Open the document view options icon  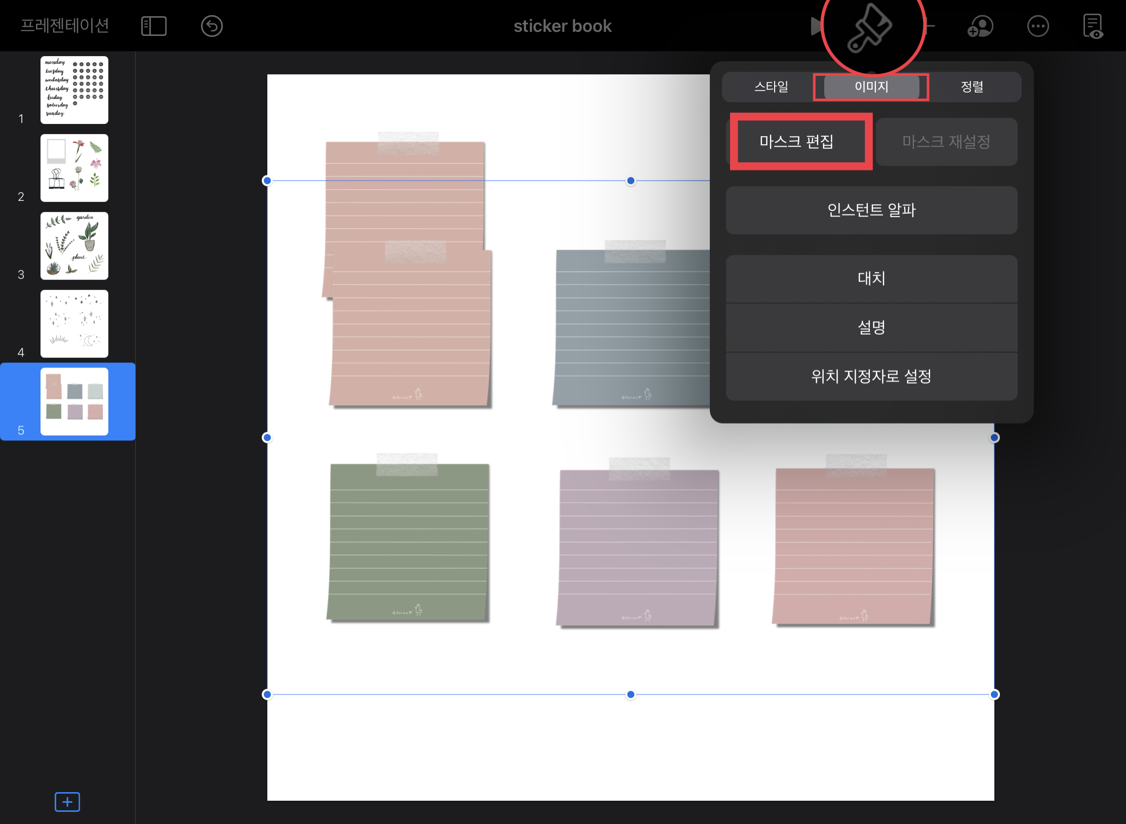click(x=1093, y=26)
